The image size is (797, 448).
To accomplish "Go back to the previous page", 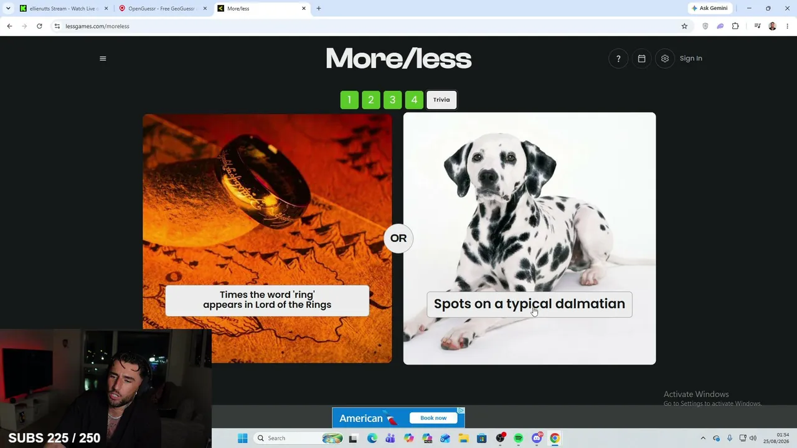I will (9, 26).
